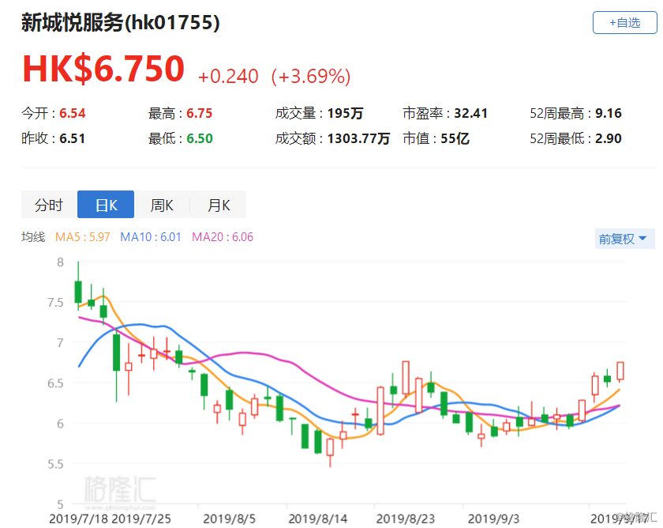Click the x-axis date 2019/9/3

pyautogui.click(x=493, y=519)
